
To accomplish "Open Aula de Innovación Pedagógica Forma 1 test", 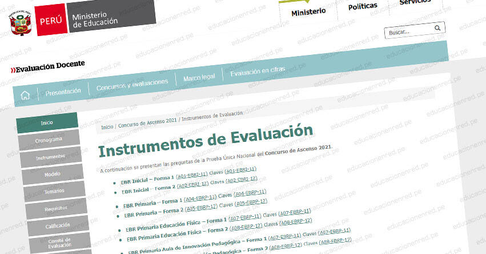I will click(285, 237).
